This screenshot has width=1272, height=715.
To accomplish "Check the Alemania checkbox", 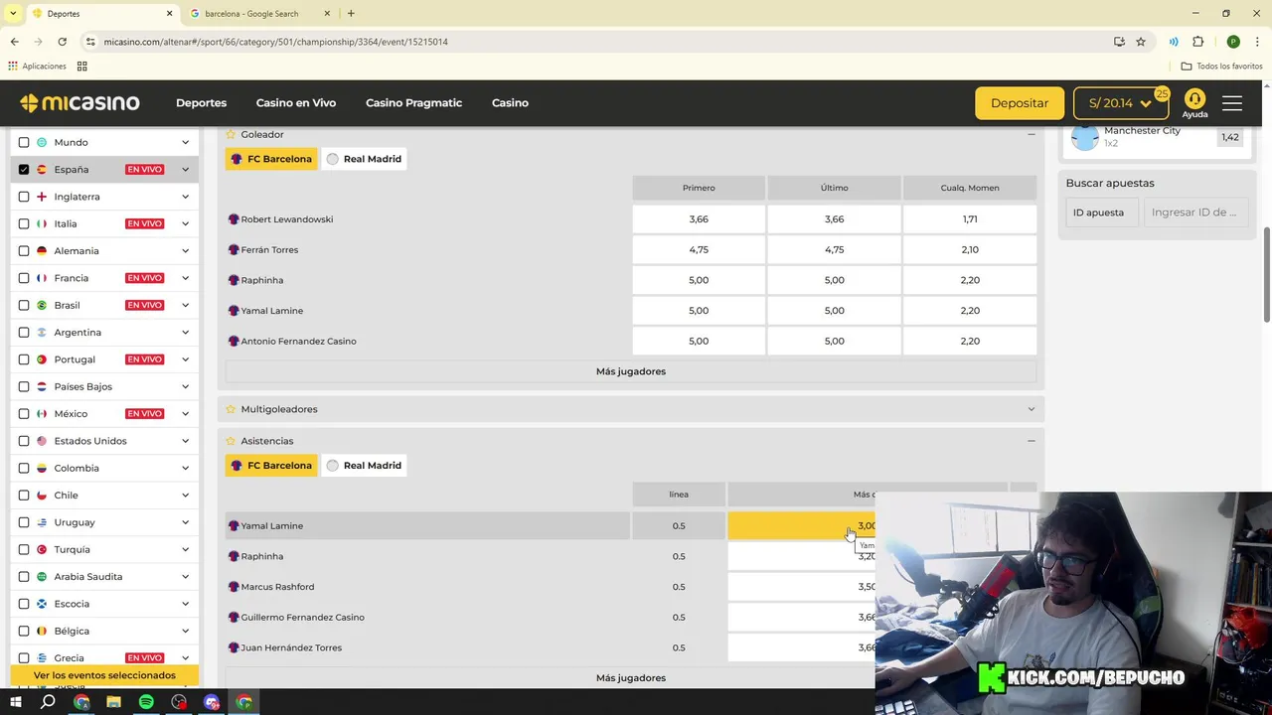I will (x=24, y=251).
